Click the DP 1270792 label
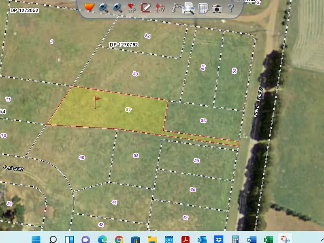Viewport: 324px width, 243px height. [x=124, y=45]
